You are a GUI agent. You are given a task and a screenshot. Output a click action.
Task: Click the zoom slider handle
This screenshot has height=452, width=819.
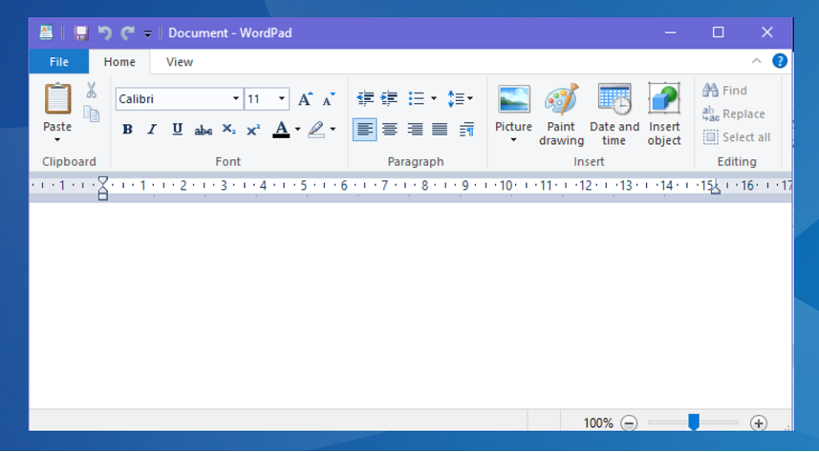pyautogui.click(x=694, y=421)
